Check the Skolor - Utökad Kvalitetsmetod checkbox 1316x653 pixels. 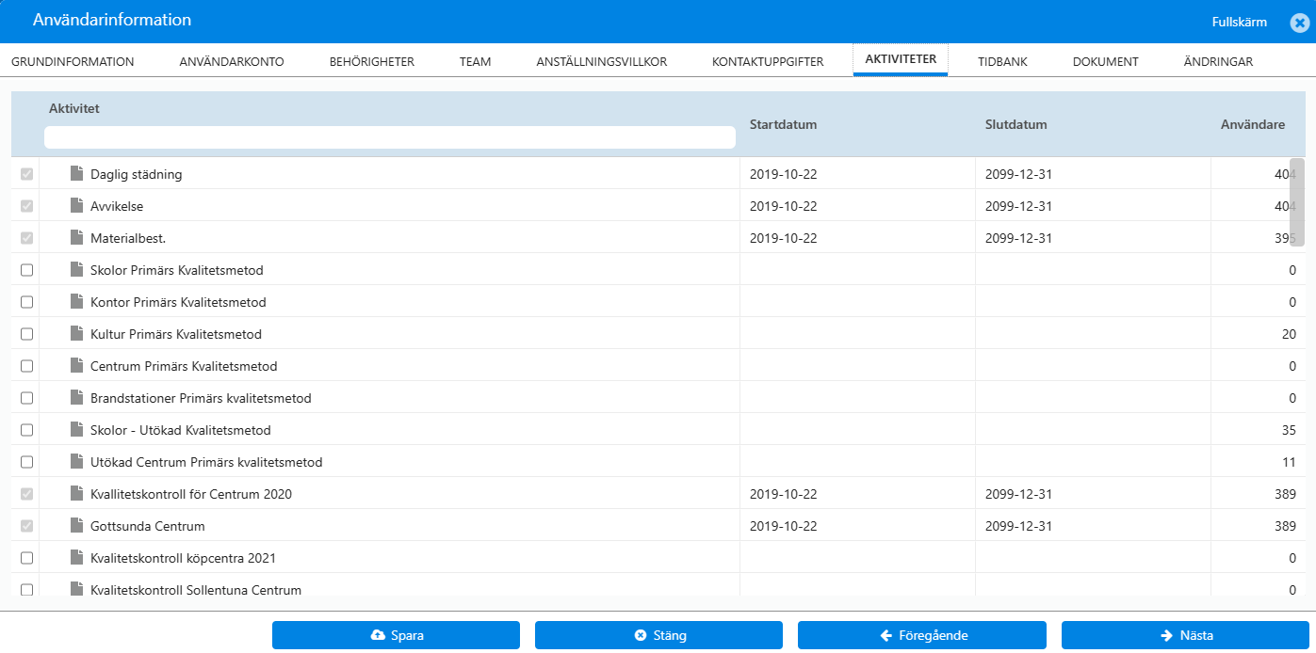[26, 430]
